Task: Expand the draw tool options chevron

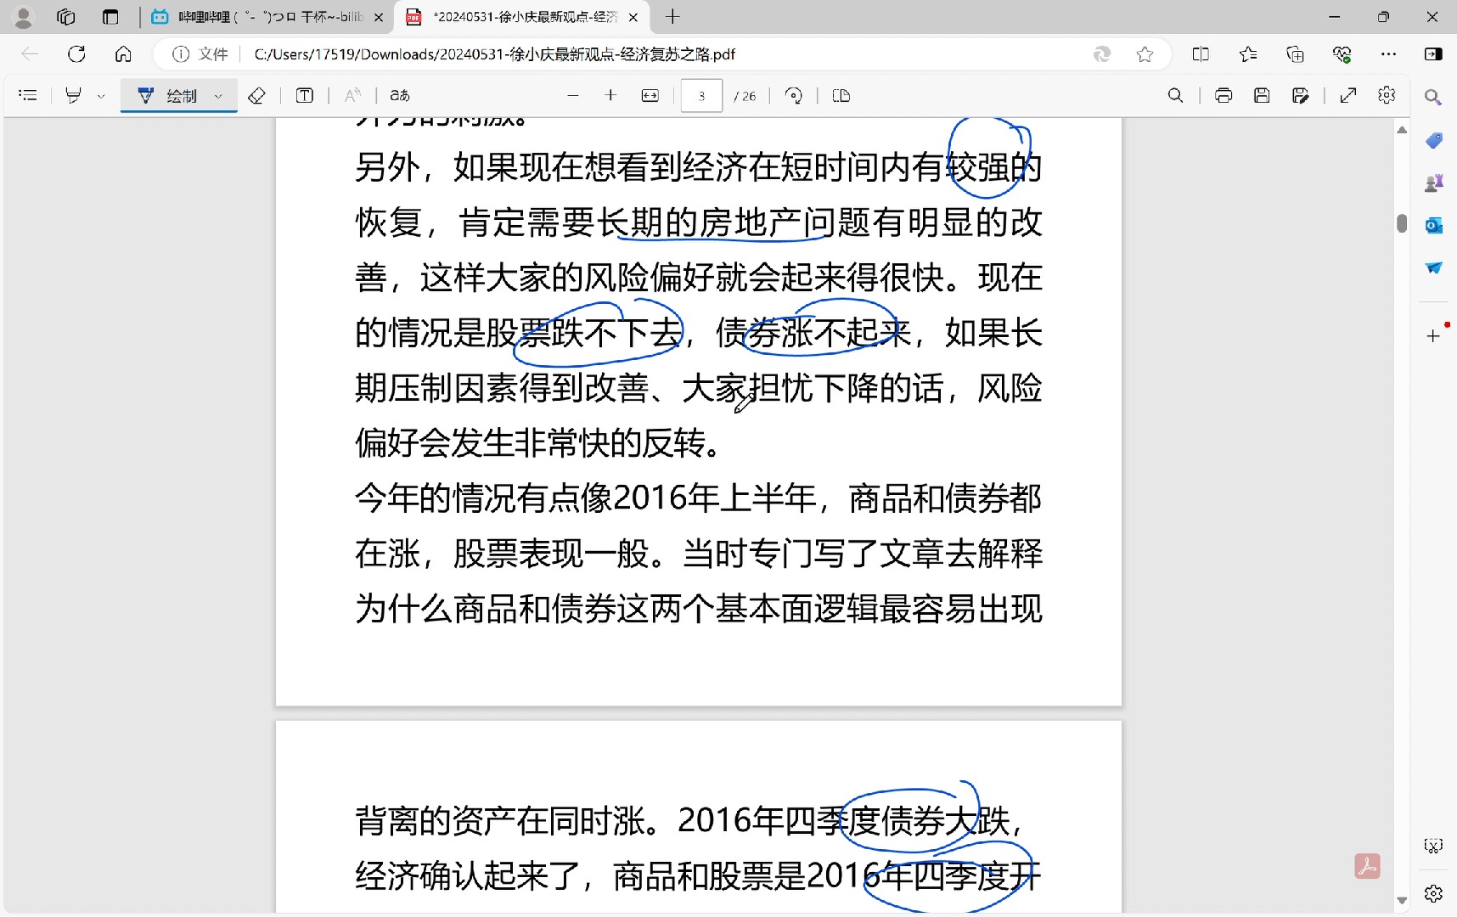Action: click(x=219, y=96)
